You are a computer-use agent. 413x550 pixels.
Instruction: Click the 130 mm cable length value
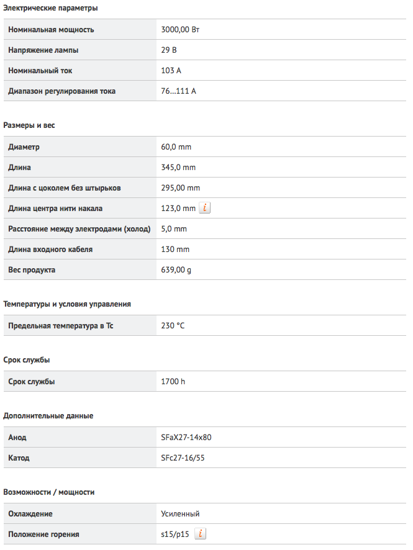(x=175, y=250)
